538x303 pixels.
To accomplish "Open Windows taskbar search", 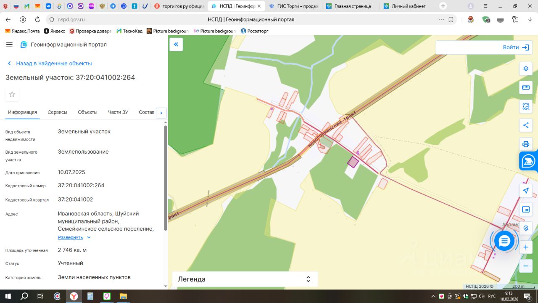I will (24, 296).
